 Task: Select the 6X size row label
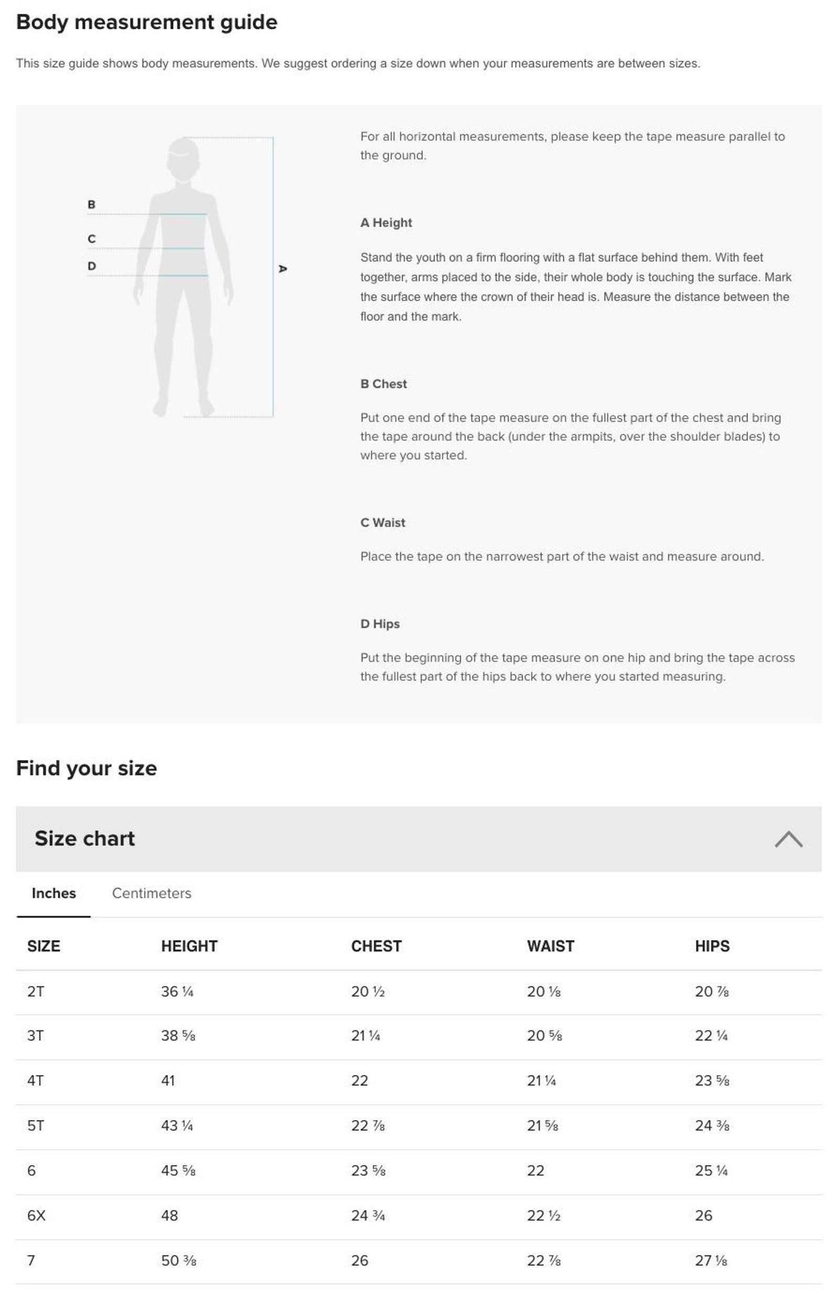[x=36, y=1216]
